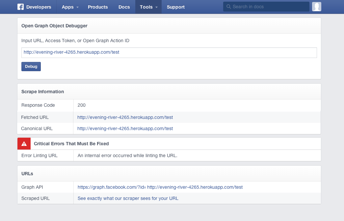This screenshot has height=221, width=344.
Task: Open the Products menu item
Action: click(x=98, y=7)
